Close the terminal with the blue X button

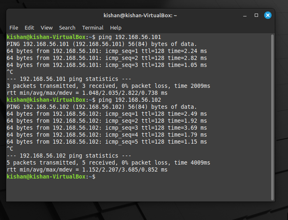tap(268, 15)
